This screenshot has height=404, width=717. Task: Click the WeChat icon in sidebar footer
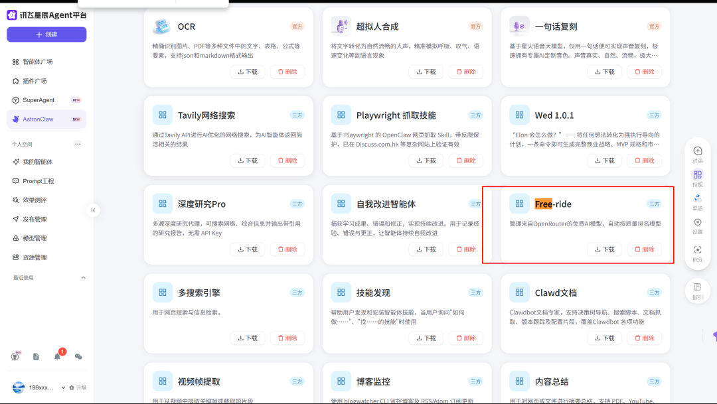coord(78,356)
